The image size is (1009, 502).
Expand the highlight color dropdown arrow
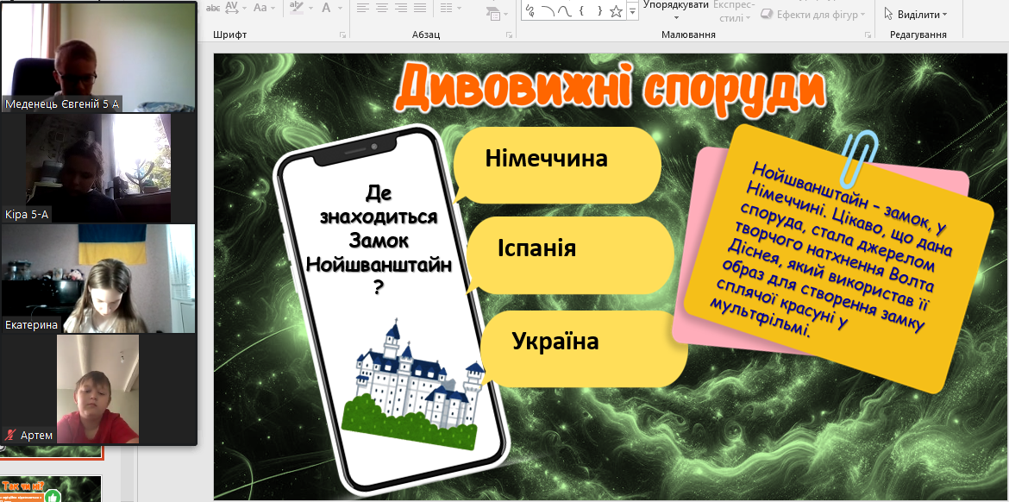(310, 8)
